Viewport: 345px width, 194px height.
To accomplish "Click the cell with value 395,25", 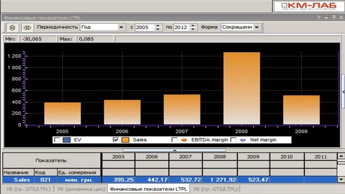I will [119, 179].
